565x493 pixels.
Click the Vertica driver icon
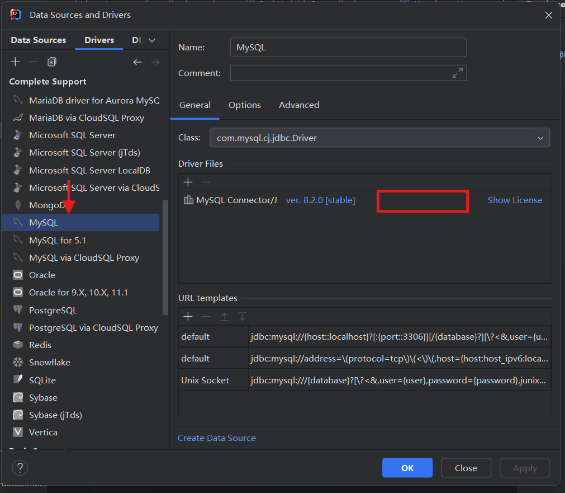[18, 432]
